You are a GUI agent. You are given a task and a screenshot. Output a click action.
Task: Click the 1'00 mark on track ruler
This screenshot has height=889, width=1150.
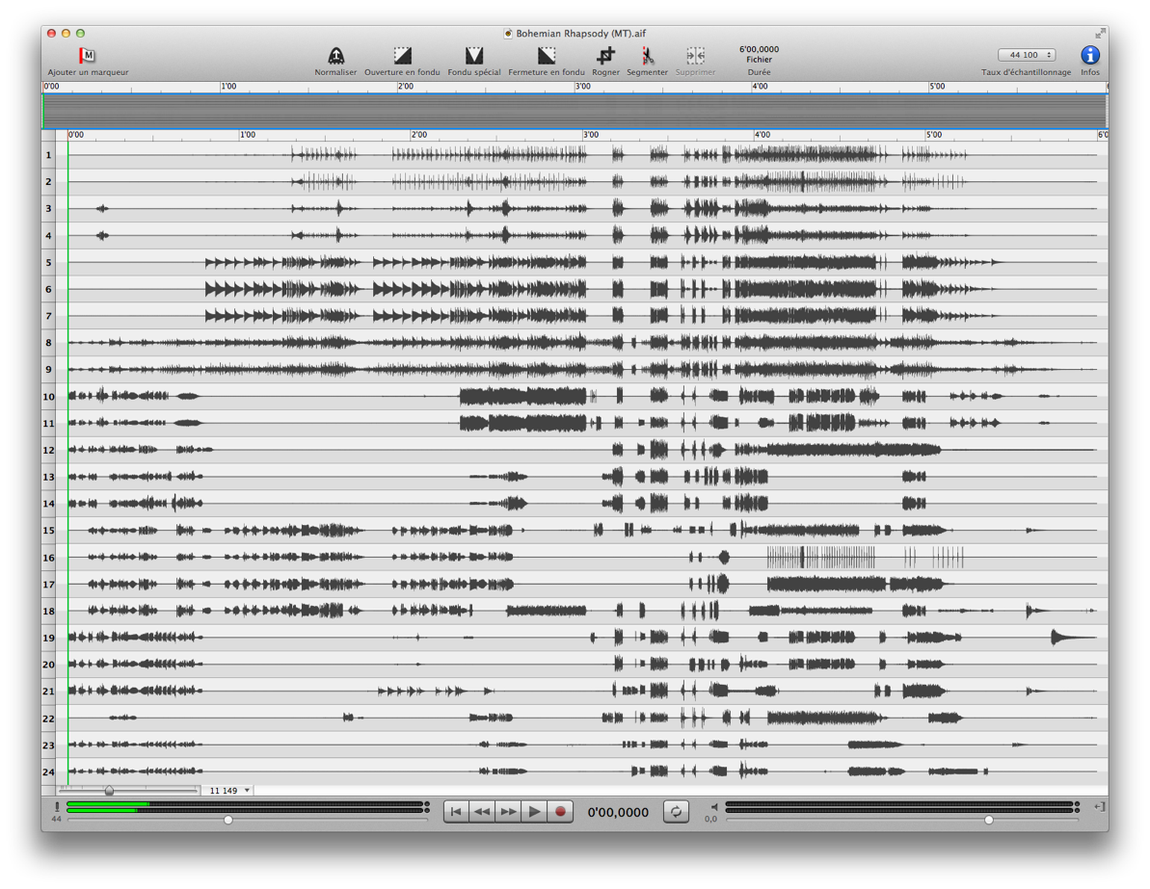pyautogui.click(x=247, y=135)
